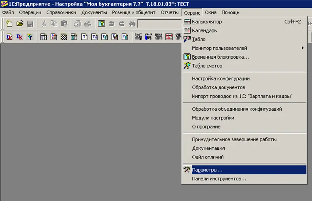Click the search input field in toolbar
The height and width of the screenshot is (201, 312).
pyautogui.click(x=160, y=24)
